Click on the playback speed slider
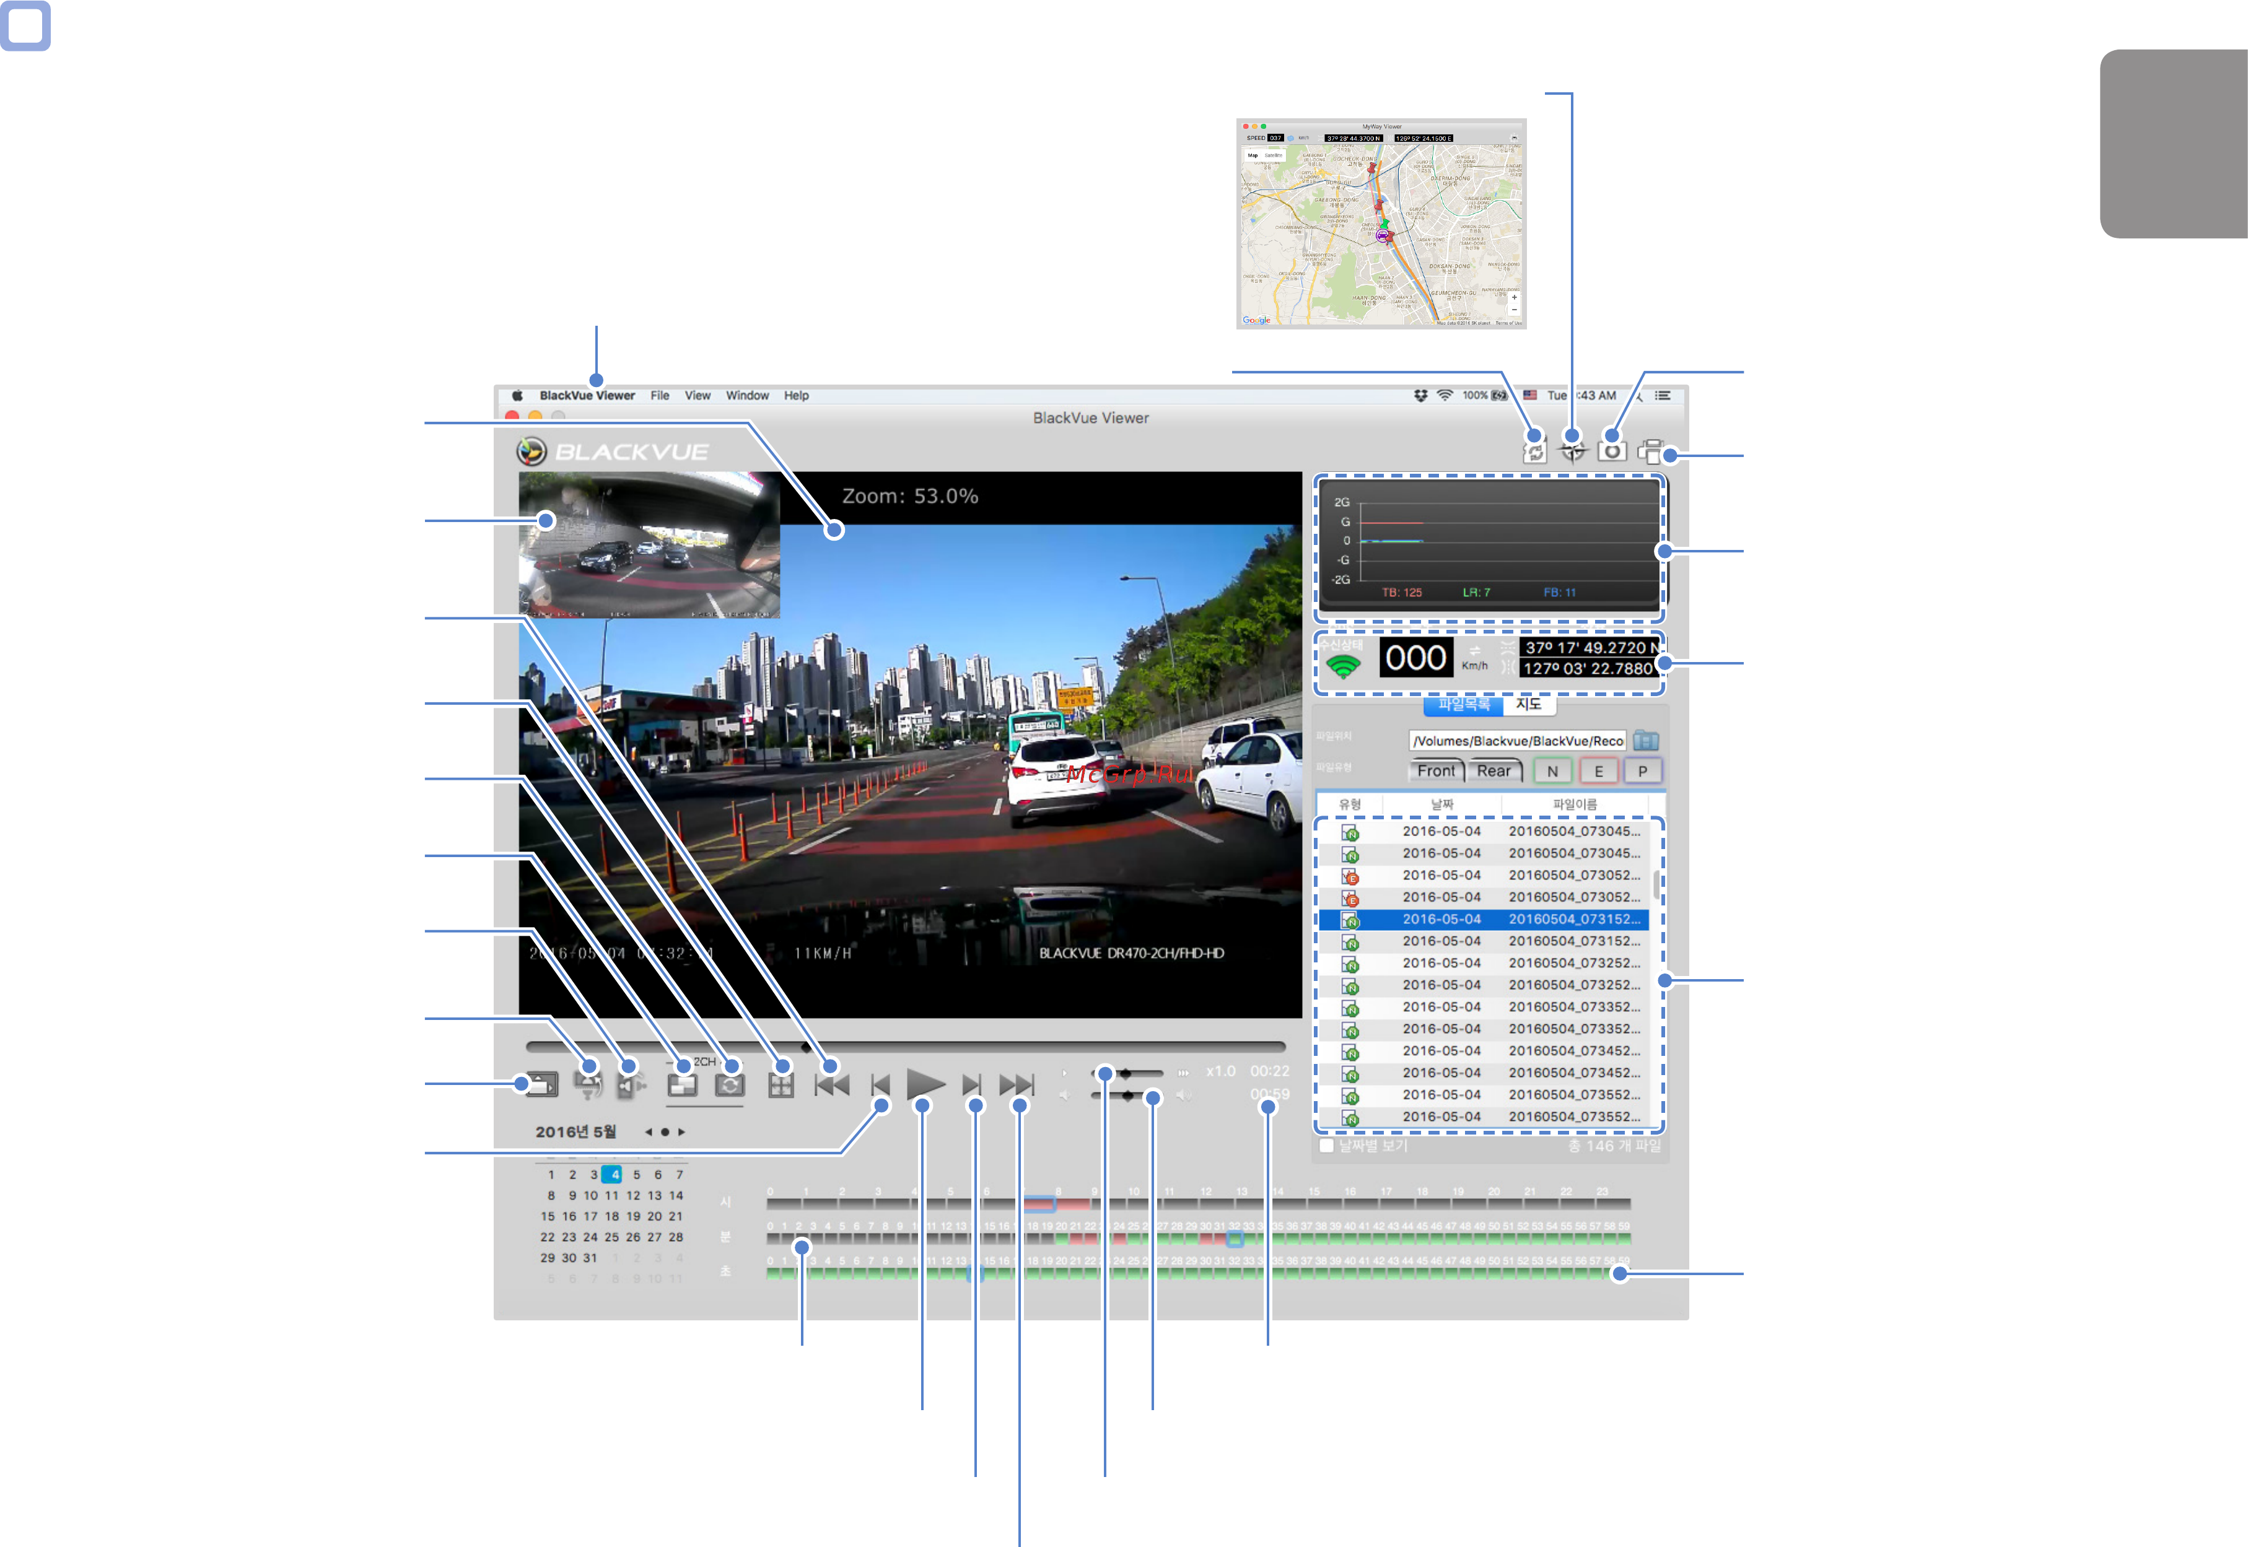Viewport: 2248px width, 1547px height. pyautogui.click(x=1126, y=1073)
